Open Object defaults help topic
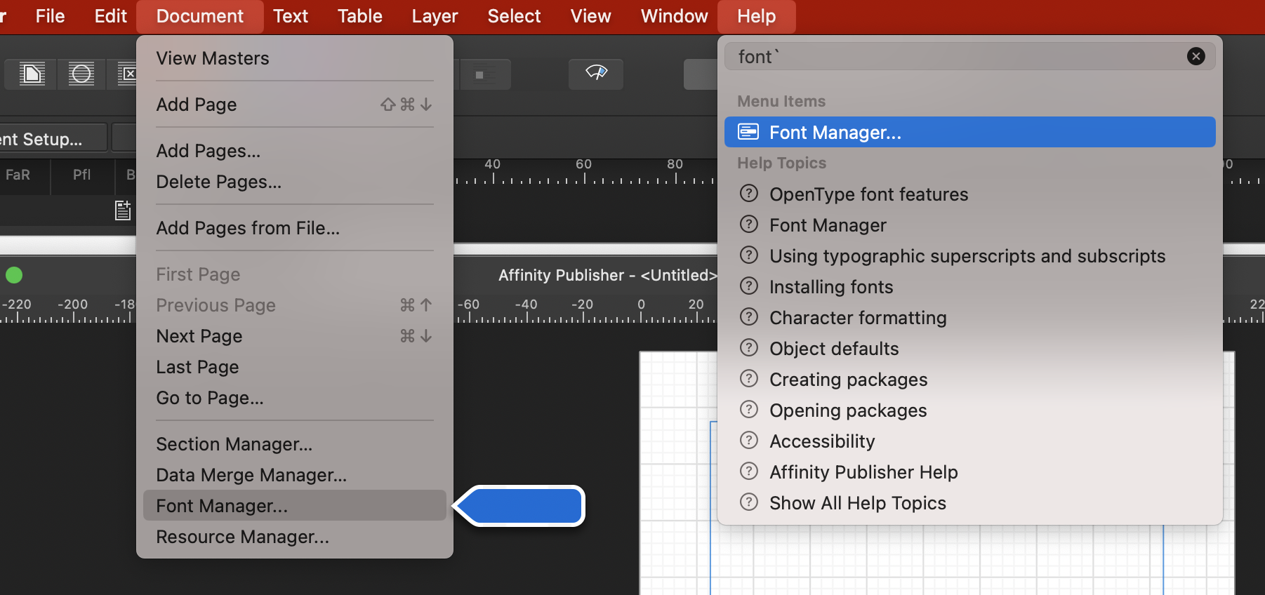 [970, 349]
